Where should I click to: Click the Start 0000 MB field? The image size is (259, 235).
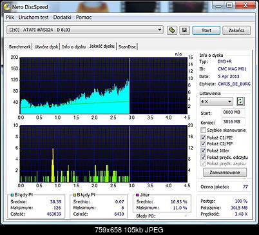coord(233,112)
